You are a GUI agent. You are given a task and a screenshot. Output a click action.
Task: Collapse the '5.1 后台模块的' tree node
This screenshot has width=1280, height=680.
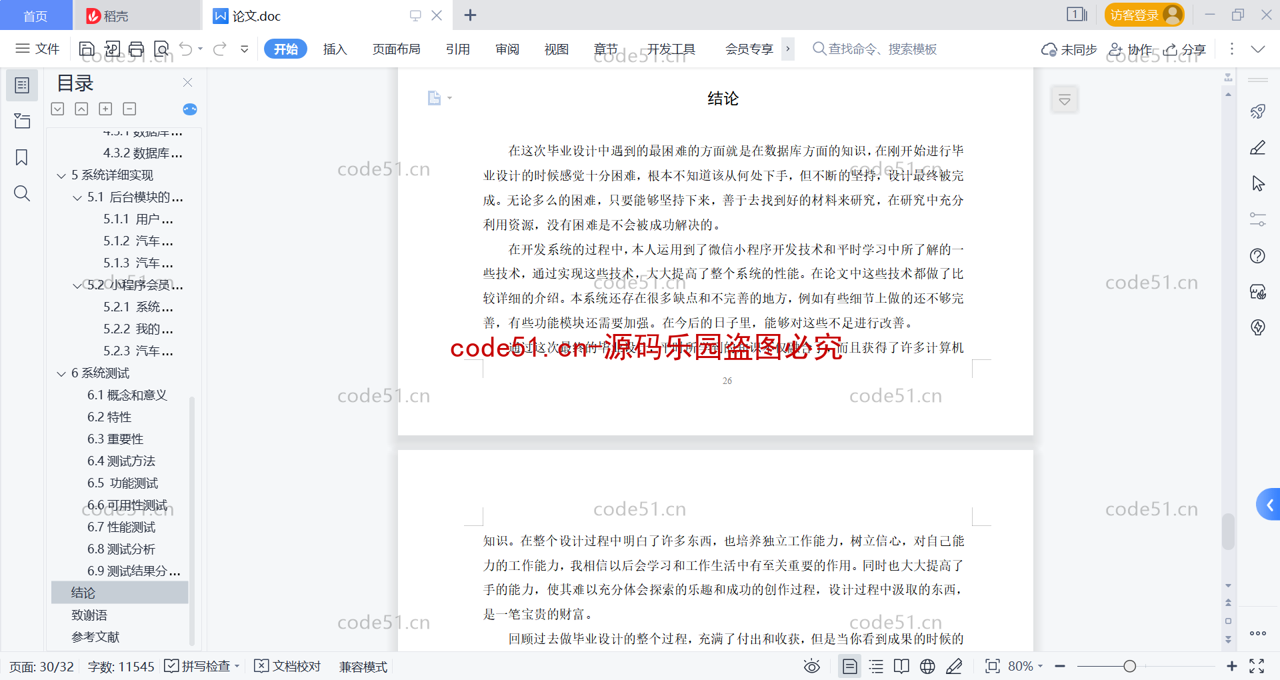pos(77,198)
